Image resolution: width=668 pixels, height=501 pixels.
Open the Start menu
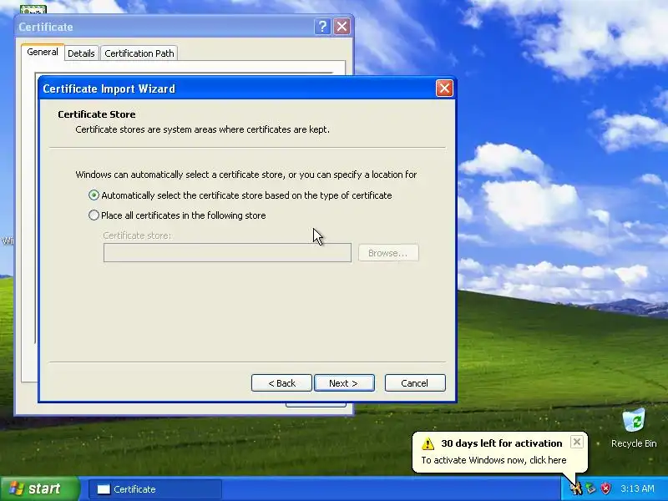pos(39,488)
